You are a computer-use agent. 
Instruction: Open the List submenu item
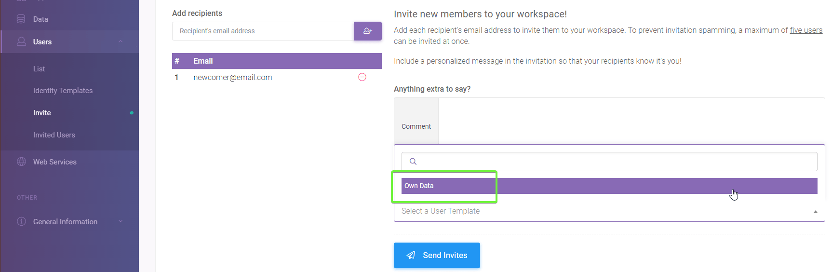[39, 69]
